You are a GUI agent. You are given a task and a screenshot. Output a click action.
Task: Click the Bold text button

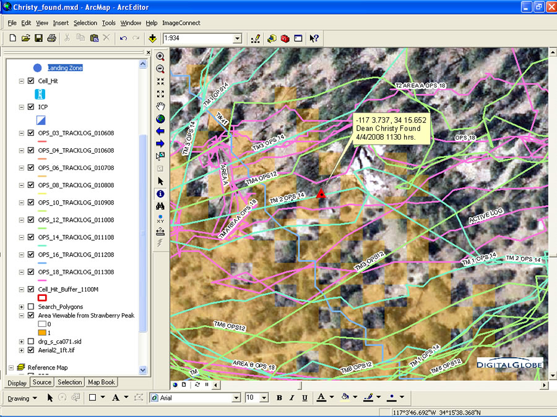pos(279,398)
